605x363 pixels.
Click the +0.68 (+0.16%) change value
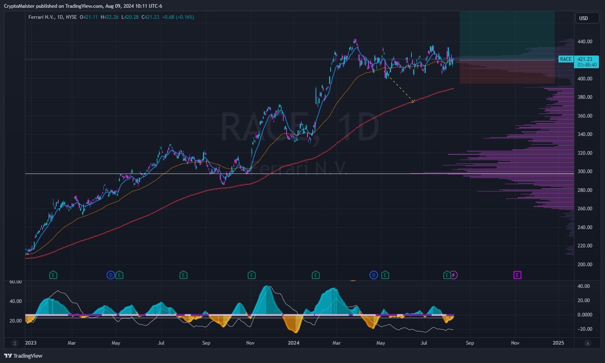tap(178, 17)
